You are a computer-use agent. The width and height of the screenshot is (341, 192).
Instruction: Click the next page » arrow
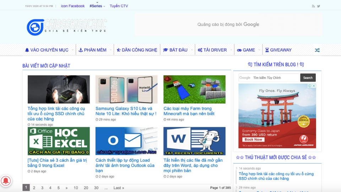click(x=66, y=188)
